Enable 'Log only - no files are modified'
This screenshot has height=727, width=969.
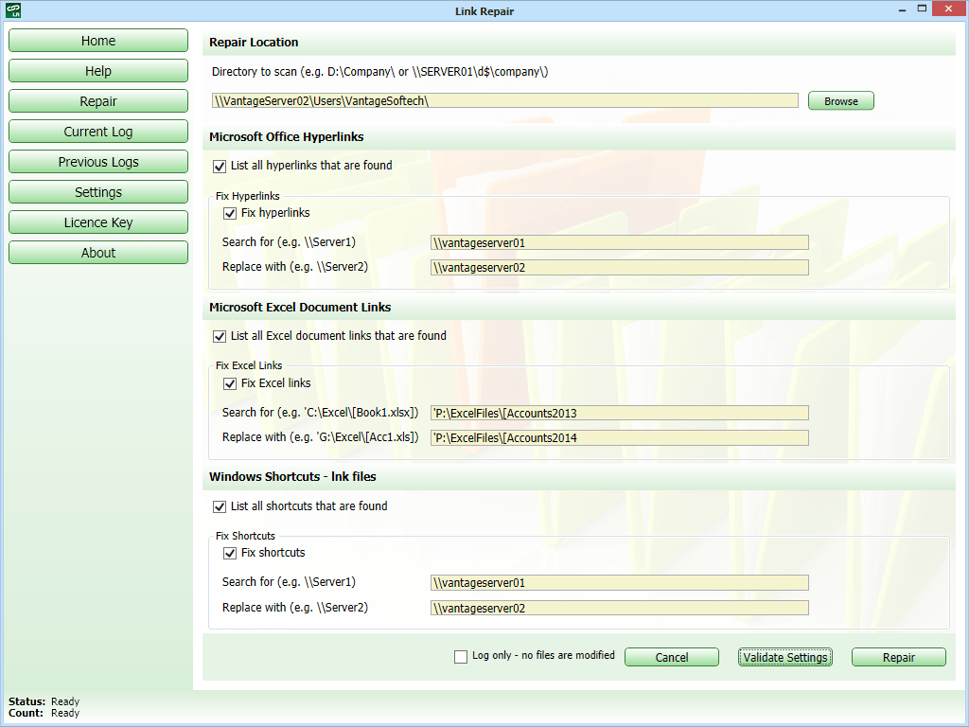point(461,655)
